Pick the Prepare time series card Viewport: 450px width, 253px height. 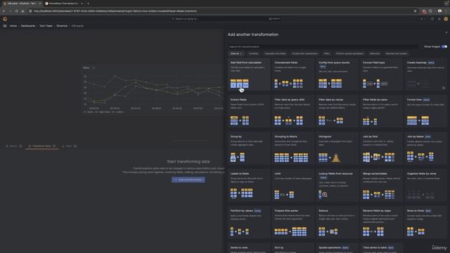tap(293, 223)
